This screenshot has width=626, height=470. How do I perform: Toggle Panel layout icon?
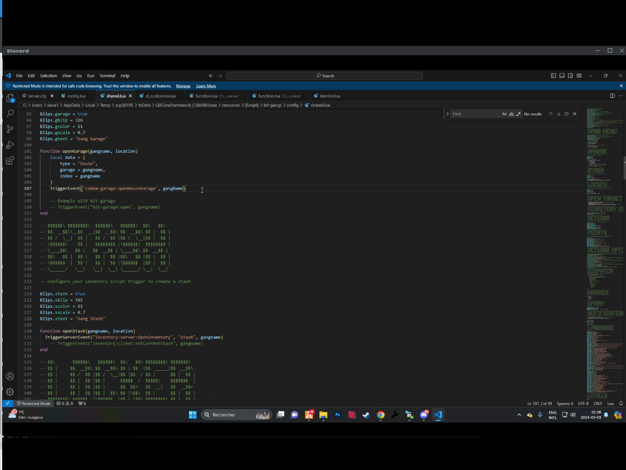(562, 76)
